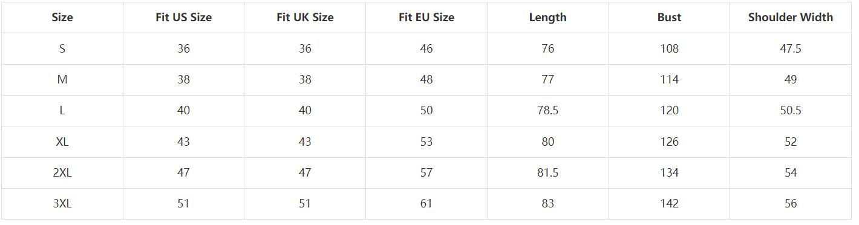The image size is (859, 225).
Task: Click the 50.5 shoulder width cell
Action: [791, 111]
